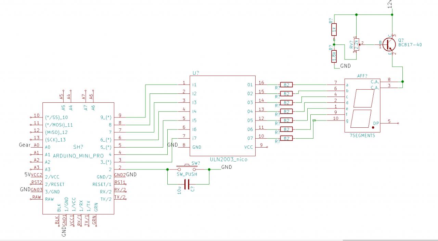Click the SW_PUSH switch label
438x241 pixels.
click(186, 174)
